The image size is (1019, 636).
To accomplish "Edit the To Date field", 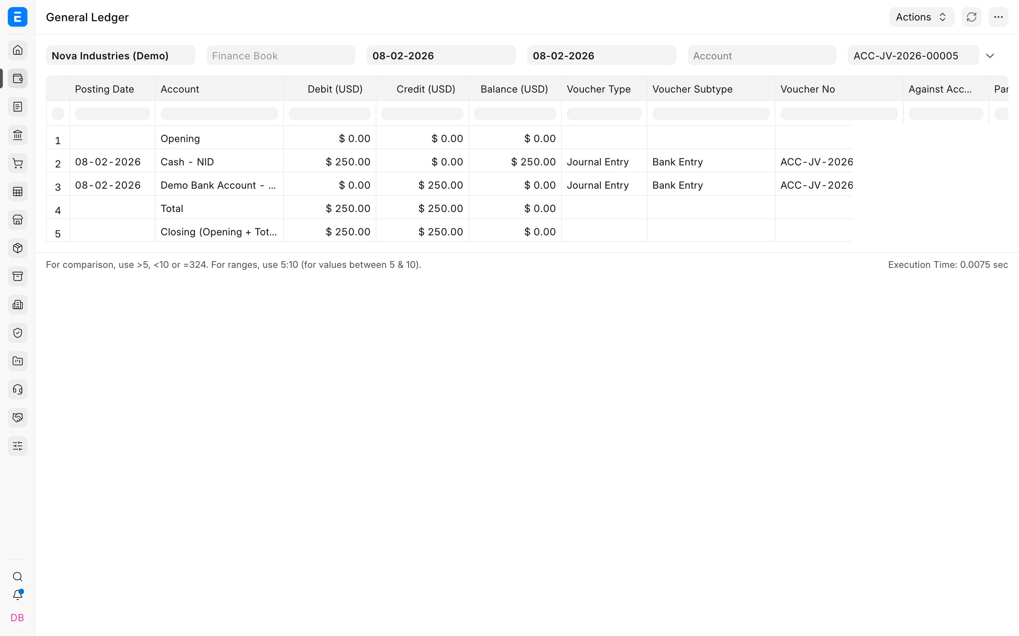I will coord(601,55).
